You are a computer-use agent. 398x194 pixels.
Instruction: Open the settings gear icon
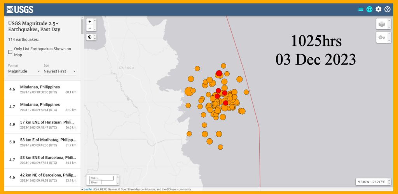[378, 9]
